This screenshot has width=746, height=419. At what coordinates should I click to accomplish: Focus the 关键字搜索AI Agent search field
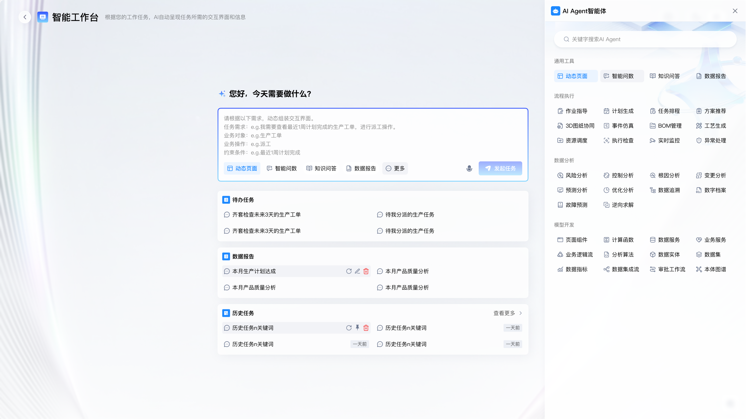coord(645,39)
